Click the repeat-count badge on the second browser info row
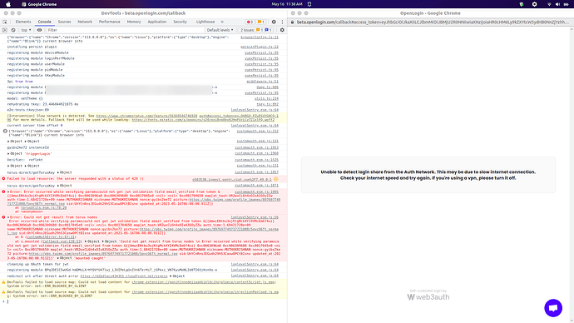 (5, 131)
